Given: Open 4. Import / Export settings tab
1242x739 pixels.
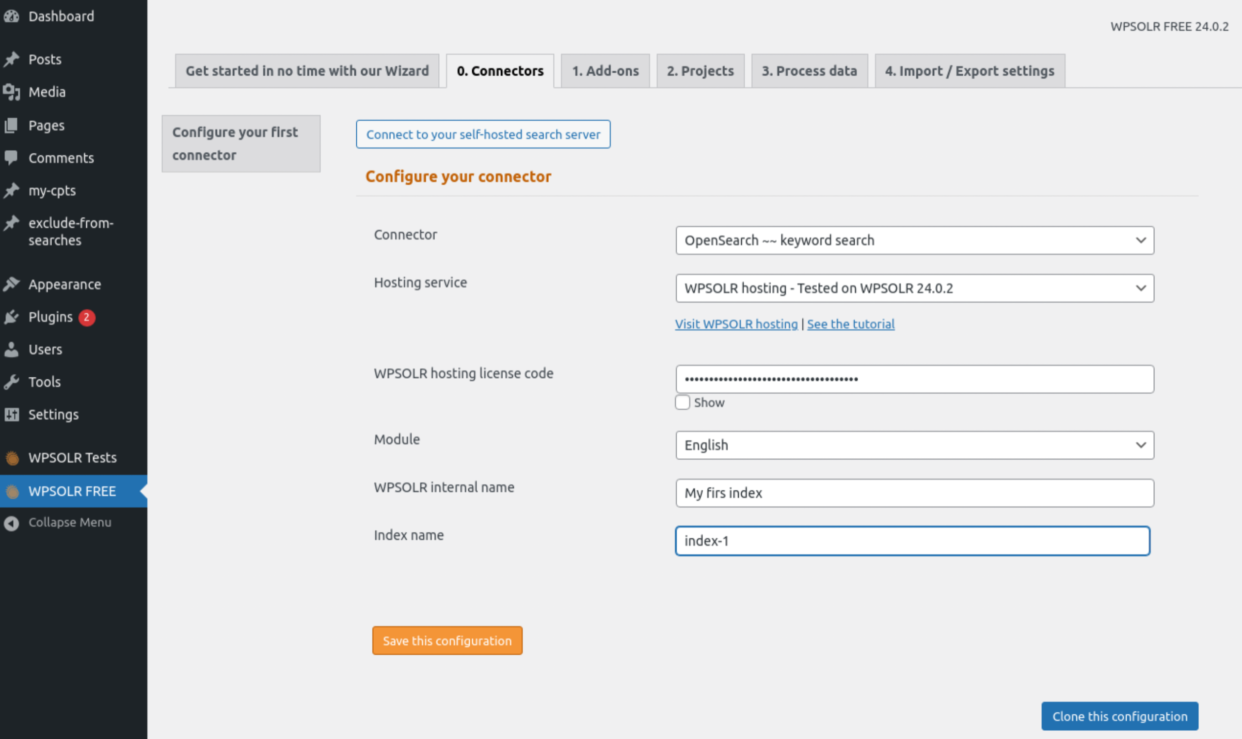Looking at the screenshot, I should (970, 71).
